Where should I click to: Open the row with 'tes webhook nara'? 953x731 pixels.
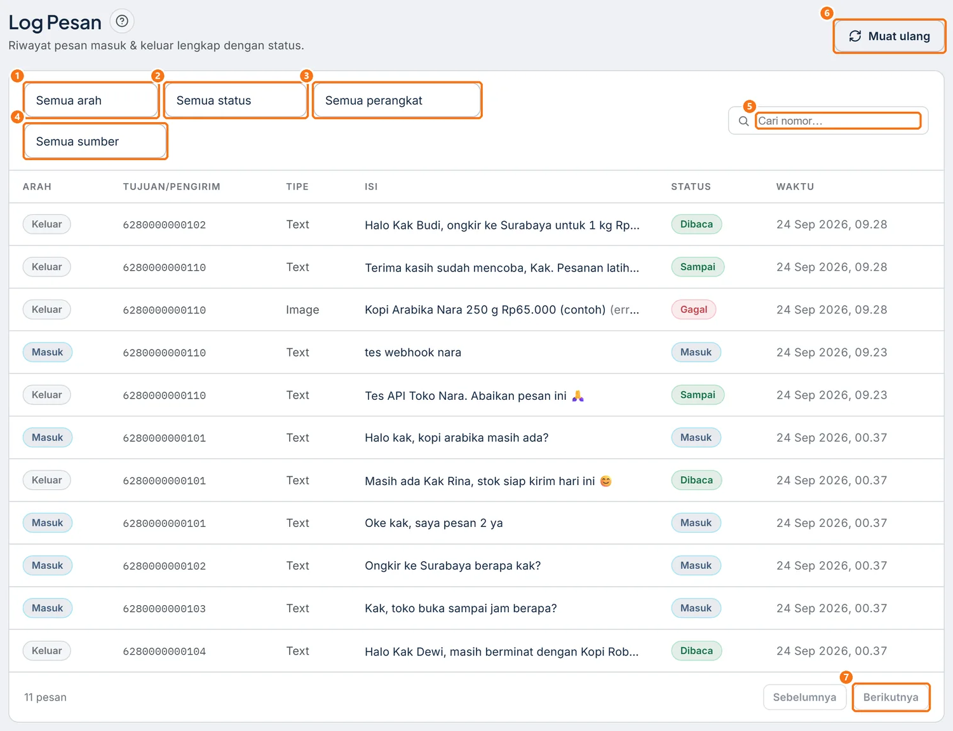(x=476, y=352)
